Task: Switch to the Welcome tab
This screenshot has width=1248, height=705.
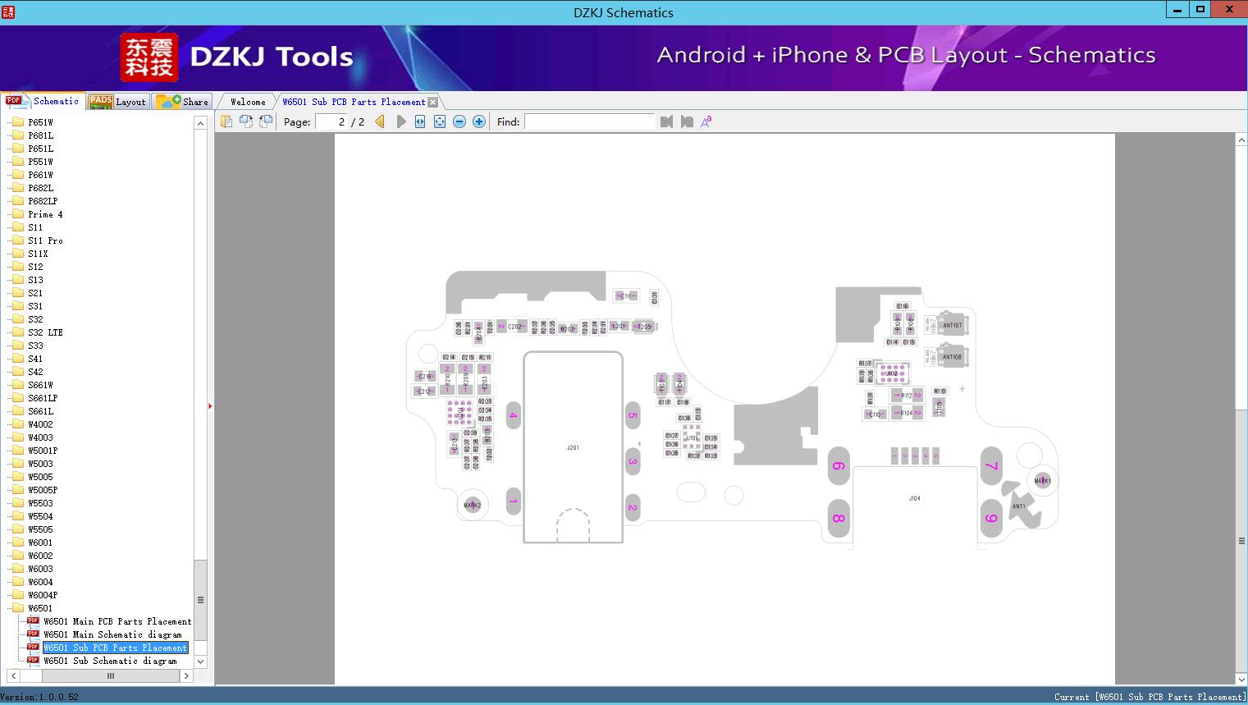Action: 246,101
